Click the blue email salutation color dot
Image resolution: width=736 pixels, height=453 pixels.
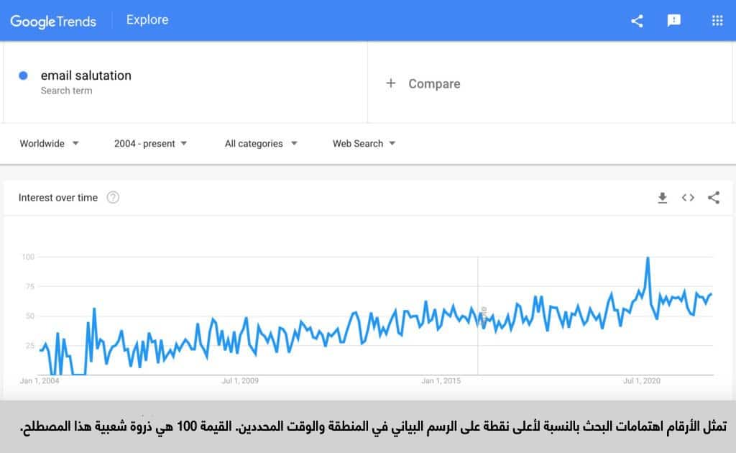click(24, 75)
